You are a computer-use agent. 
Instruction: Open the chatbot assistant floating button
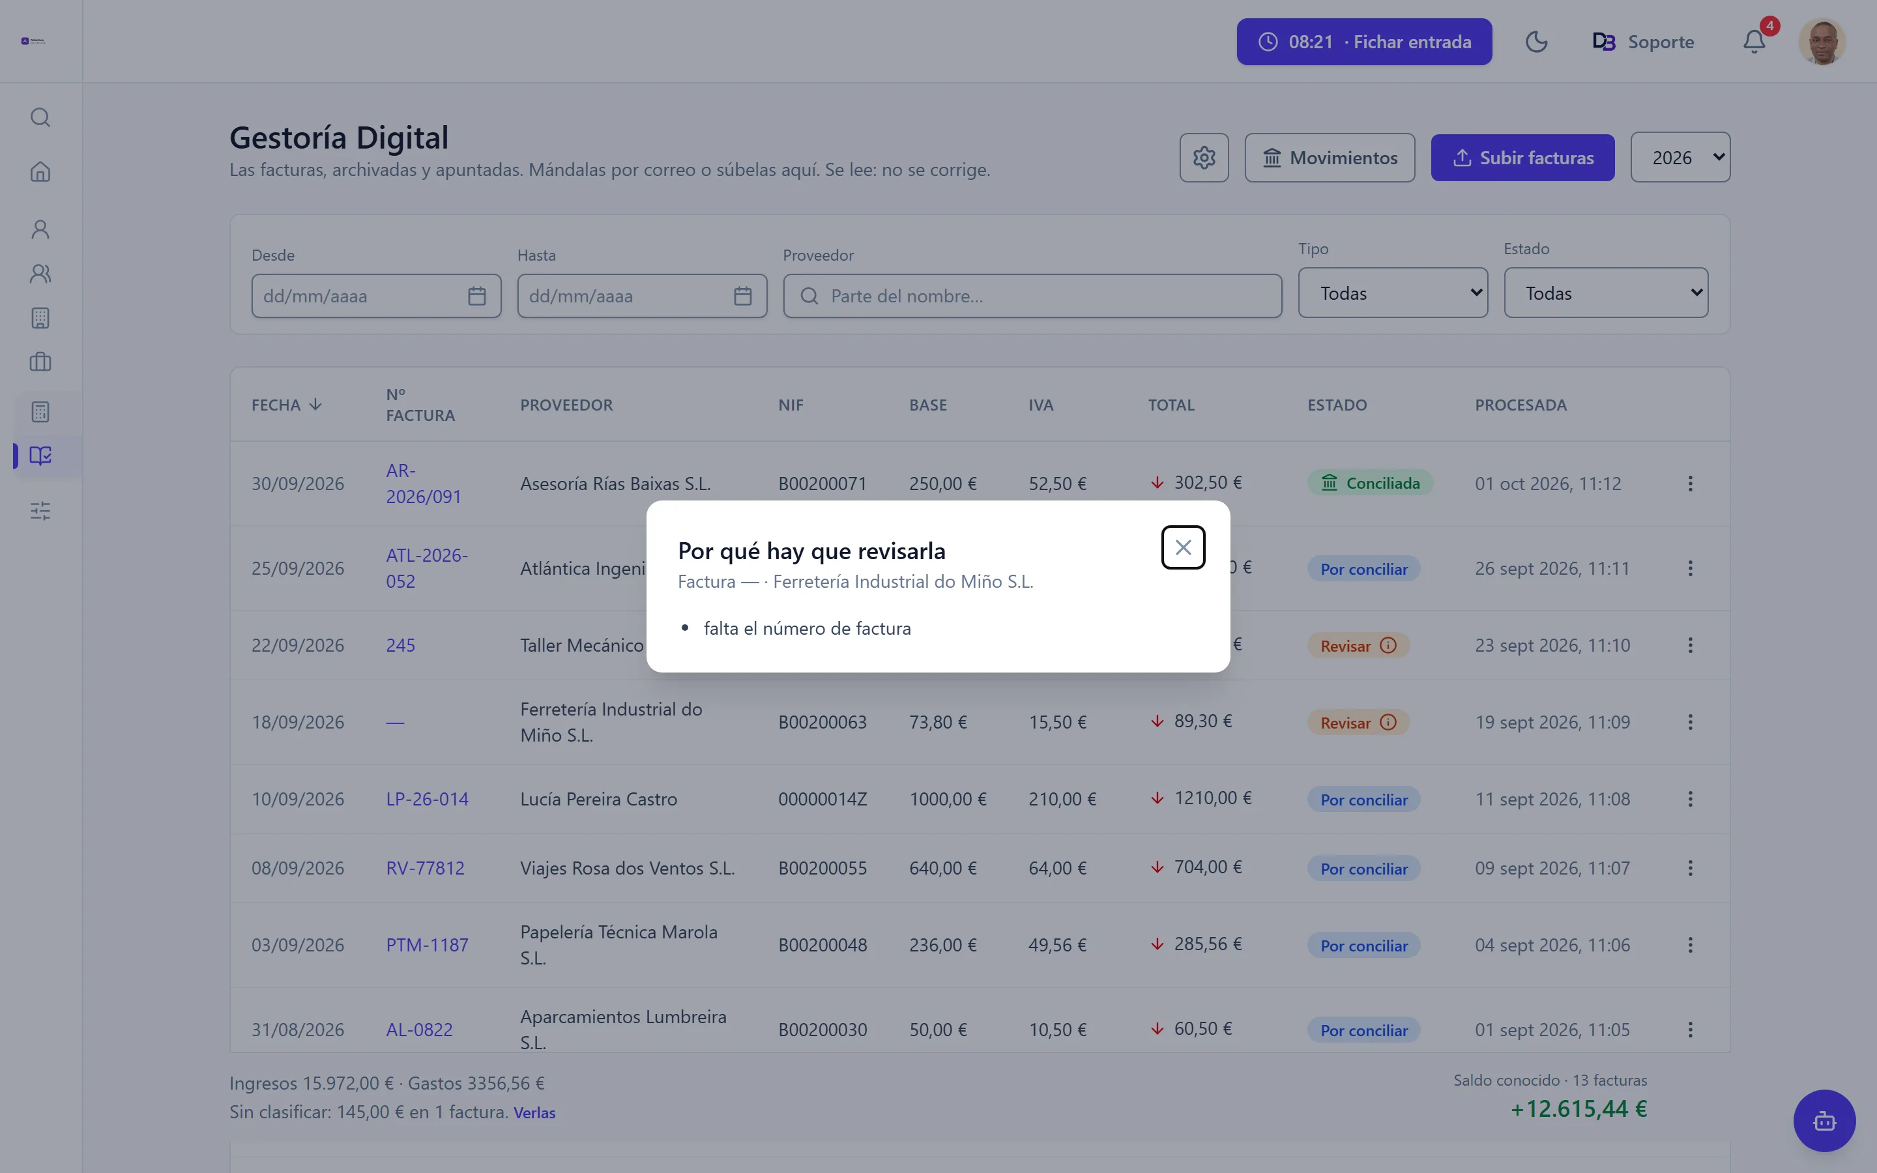[x=1824, y=1121]
